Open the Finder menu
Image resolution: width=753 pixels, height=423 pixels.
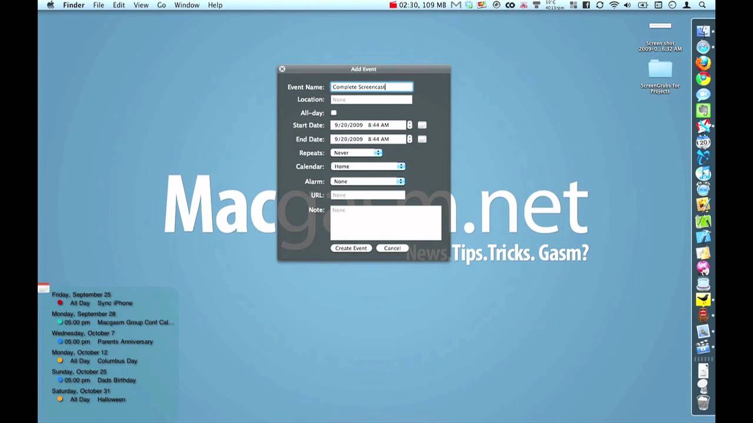click(x=74, y=5)
